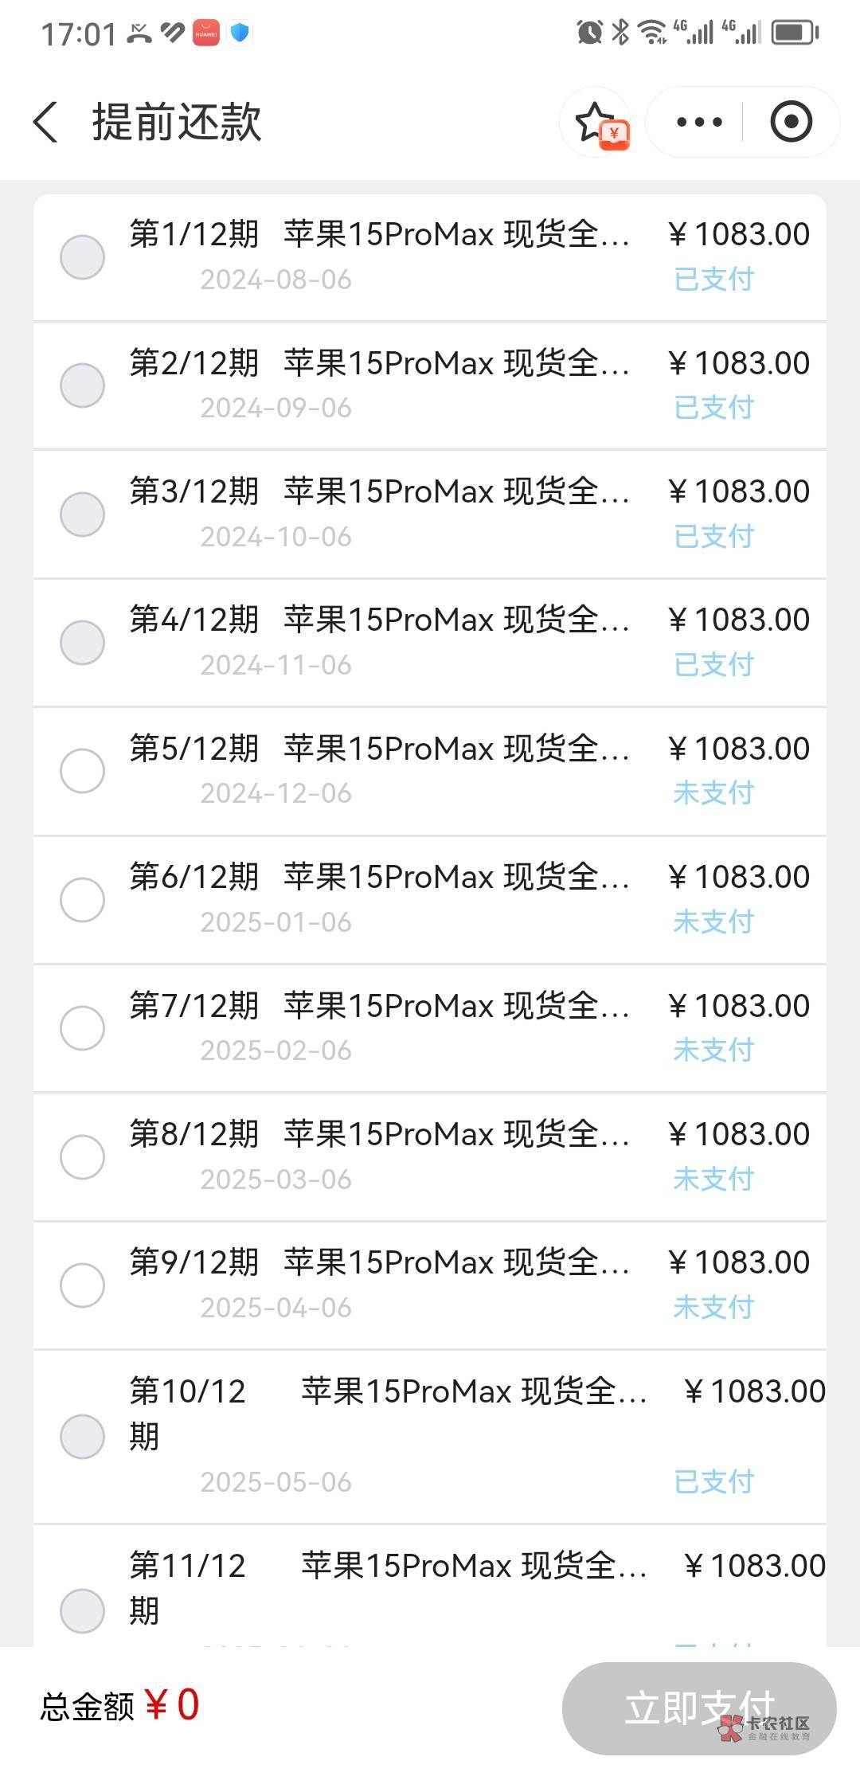This screenshot has height=1784, width=860.
Task: Tap the 已支付 status of 2024-08-06 installment
Action: (713, 280)
